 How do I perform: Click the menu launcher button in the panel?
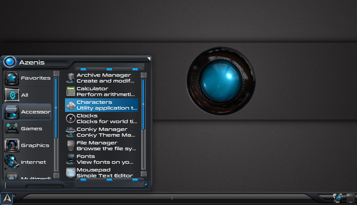click(x=7, y=199)
